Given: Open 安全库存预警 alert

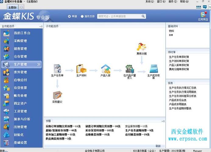Looking at the screenshot, I should [136, 126].
